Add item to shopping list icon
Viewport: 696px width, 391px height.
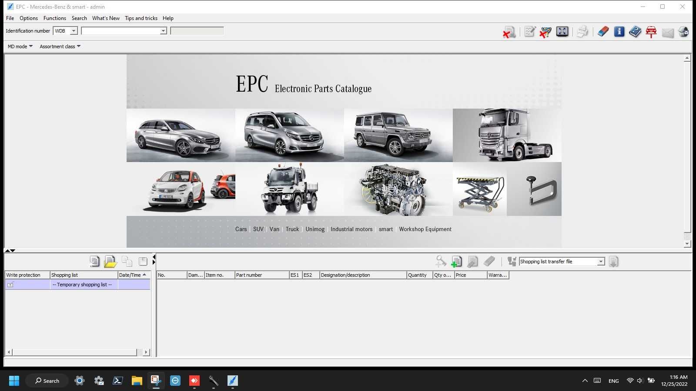click(456, 261)
